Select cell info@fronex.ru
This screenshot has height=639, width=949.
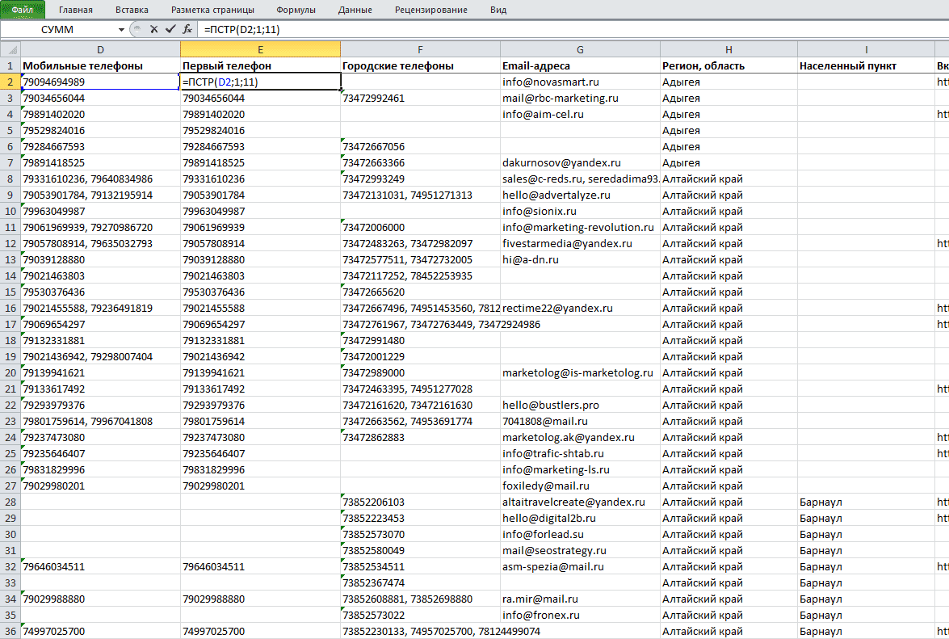pyautogui.click(x=580, y=615)
